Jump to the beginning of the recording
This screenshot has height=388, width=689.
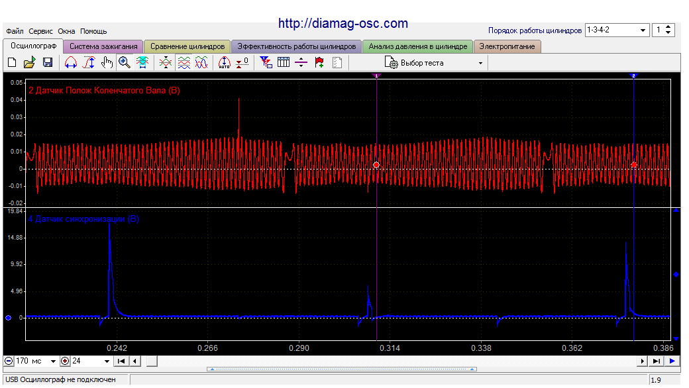pos(121,361)
